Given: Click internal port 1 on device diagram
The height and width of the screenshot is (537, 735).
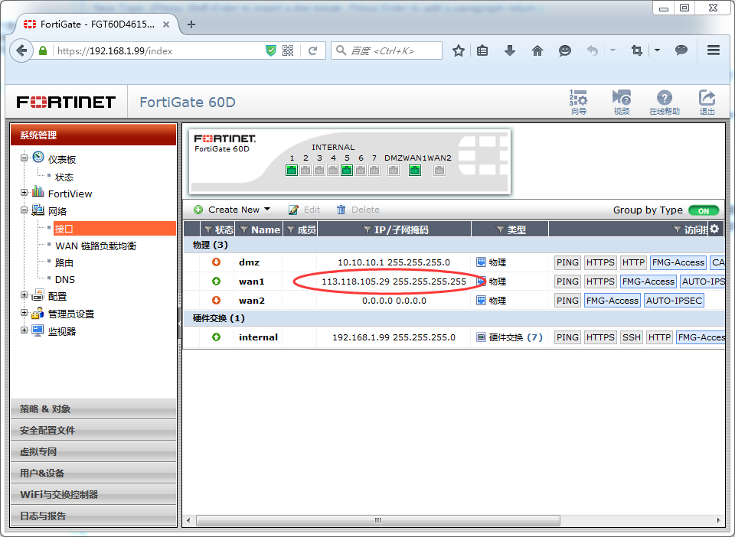Looking at the screenshot, I should [x=292, y=171].
